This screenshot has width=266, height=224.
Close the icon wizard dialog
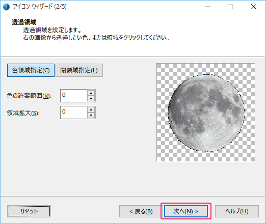254,7
